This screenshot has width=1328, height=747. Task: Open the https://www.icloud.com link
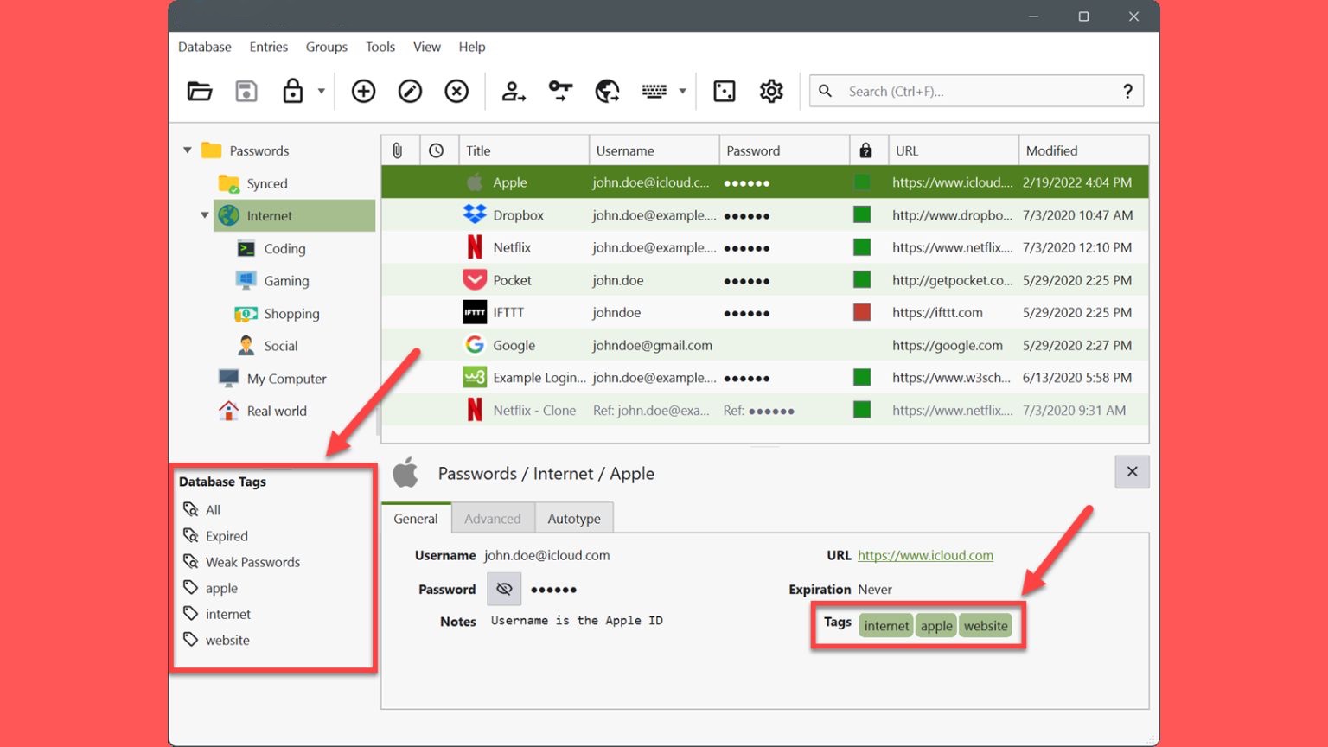[925, 555]
